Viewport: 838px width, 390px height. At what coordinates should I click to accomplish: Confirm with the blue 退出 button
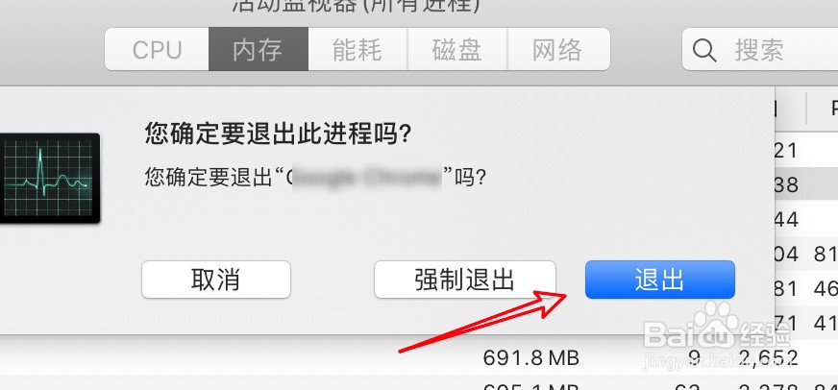pyautogui.click(x=660, y=280)
